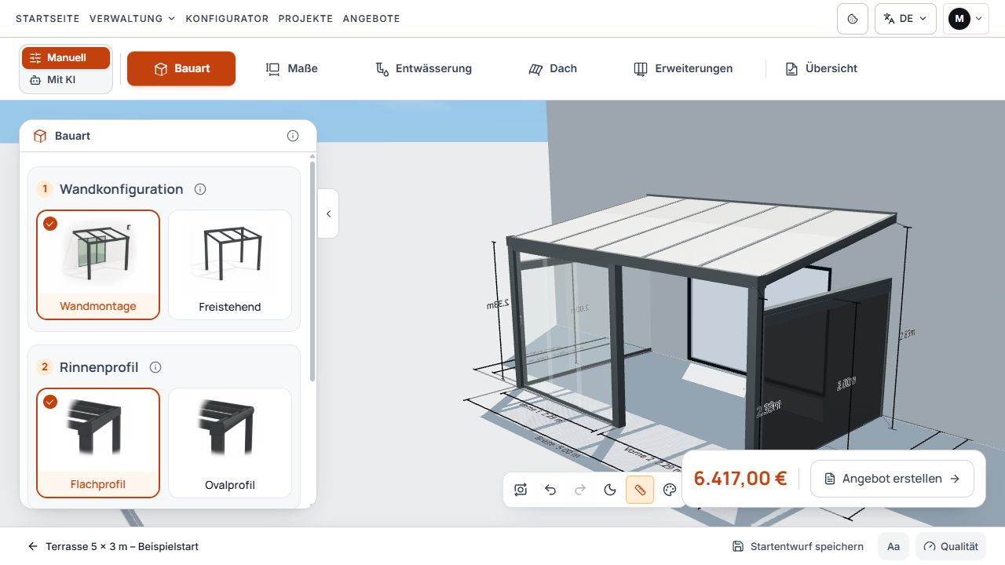Screen dimensions: 1005x565
Task: Switch to the Dach step
Action: [x=553, y=69]
